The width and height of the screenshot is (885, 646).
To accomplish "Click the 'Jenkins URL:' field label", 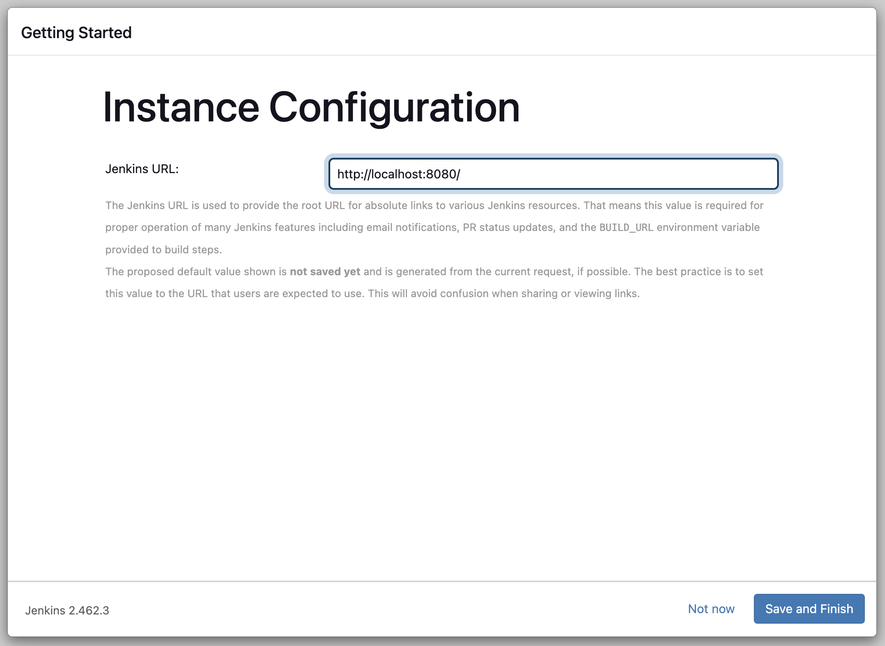I will 142,169.
